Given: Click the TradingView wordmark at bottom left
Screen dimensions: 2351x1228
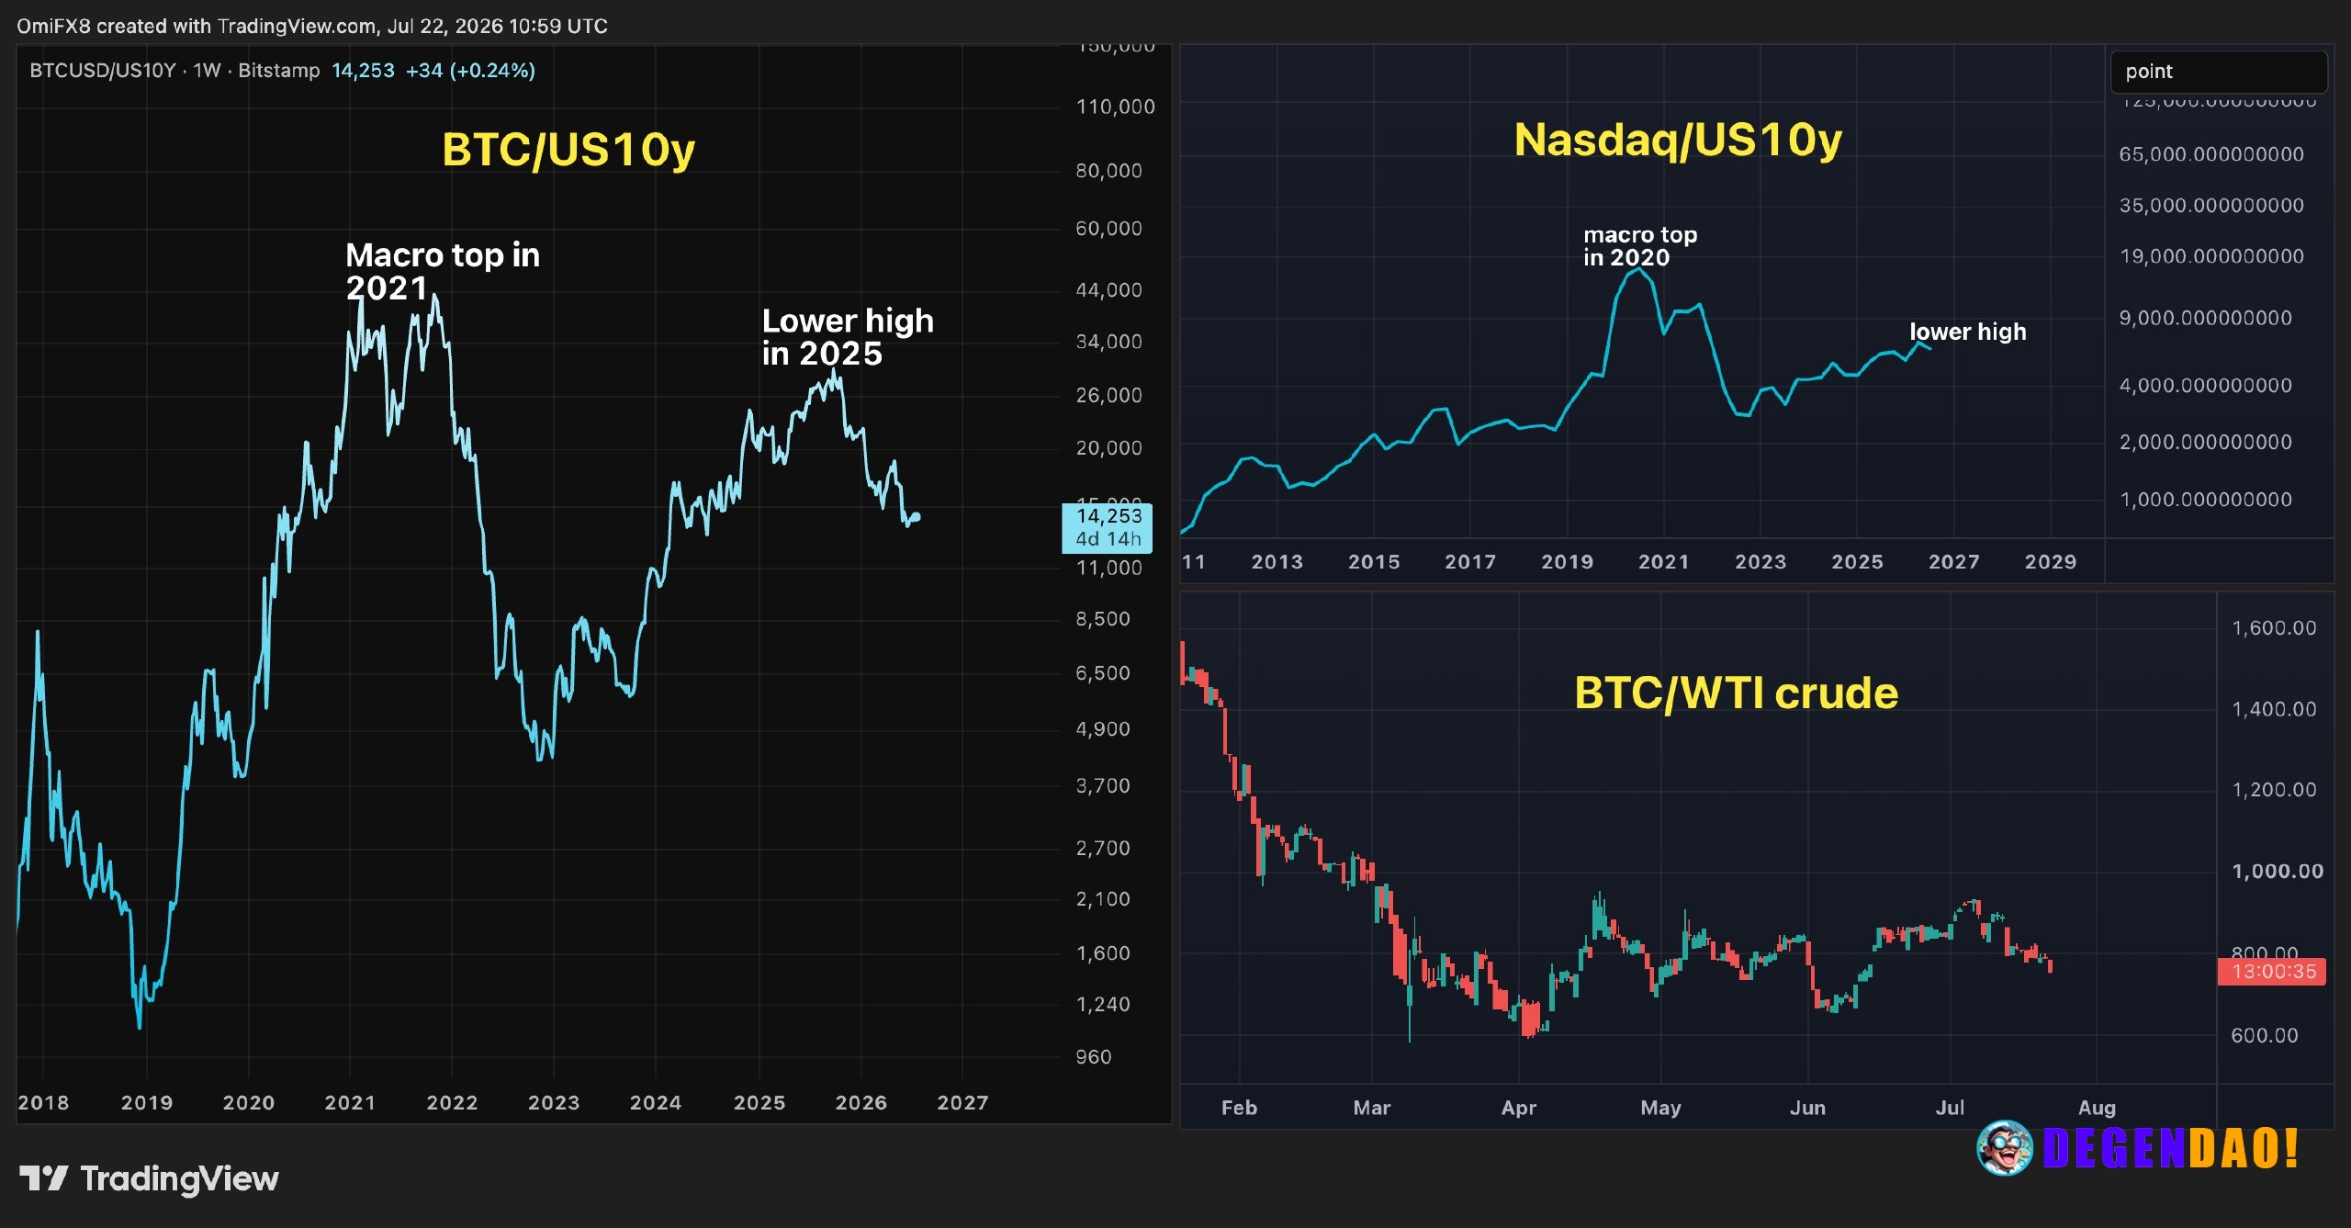Looking at the screenshot, I should click(x=179, y=1178).
